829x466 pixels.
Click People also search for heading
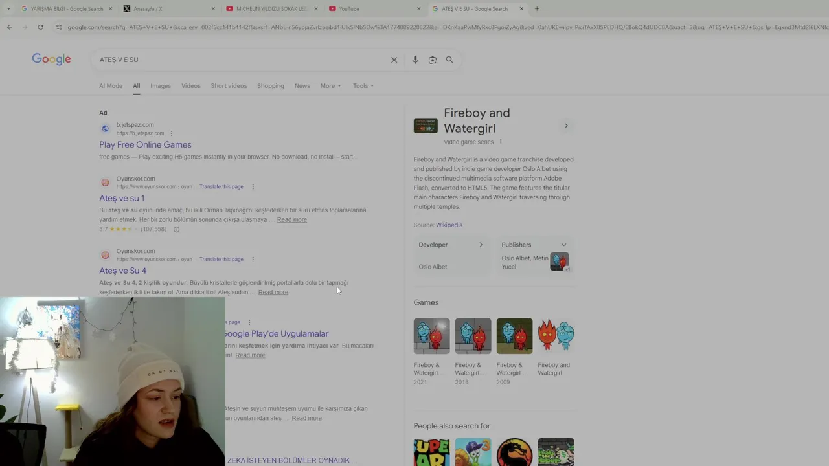452,426
